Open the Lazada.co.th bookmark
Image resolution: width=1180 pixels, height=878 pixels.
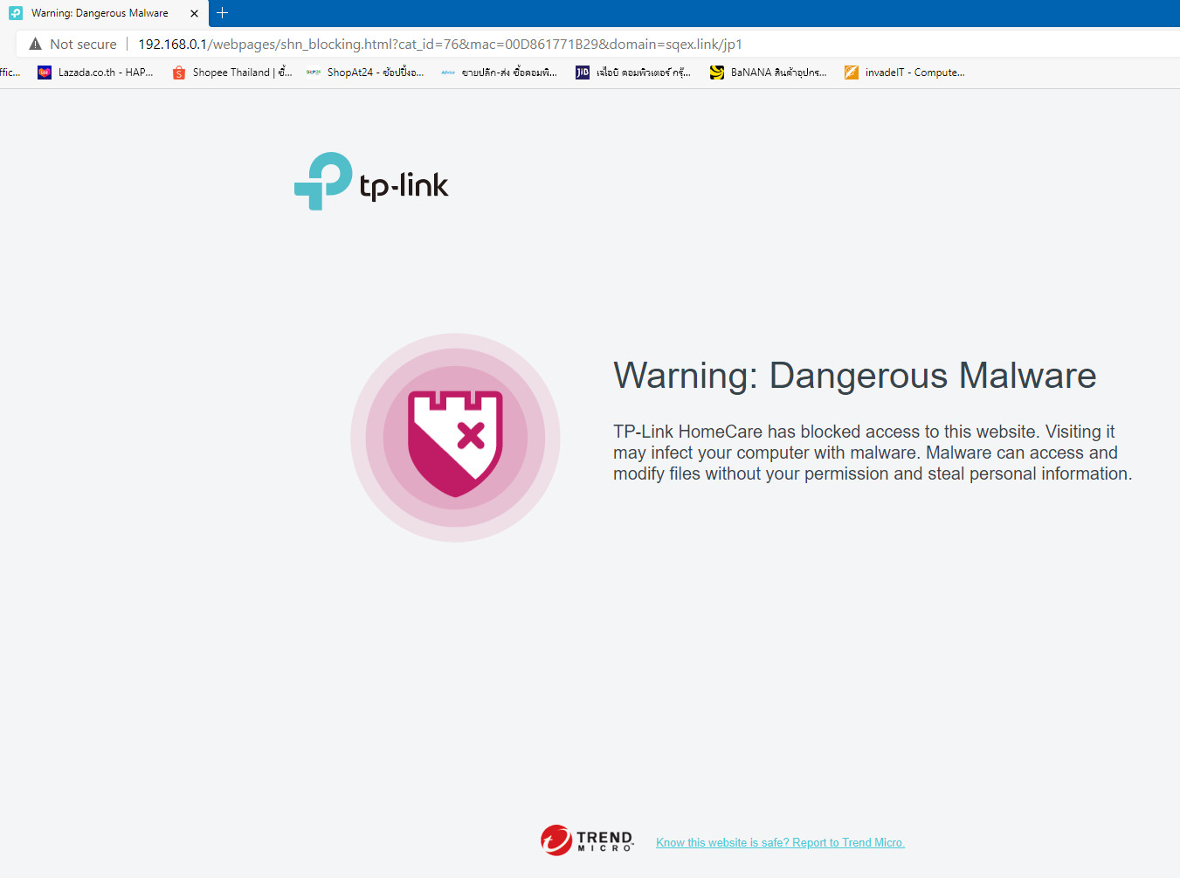tap(95, 73)
